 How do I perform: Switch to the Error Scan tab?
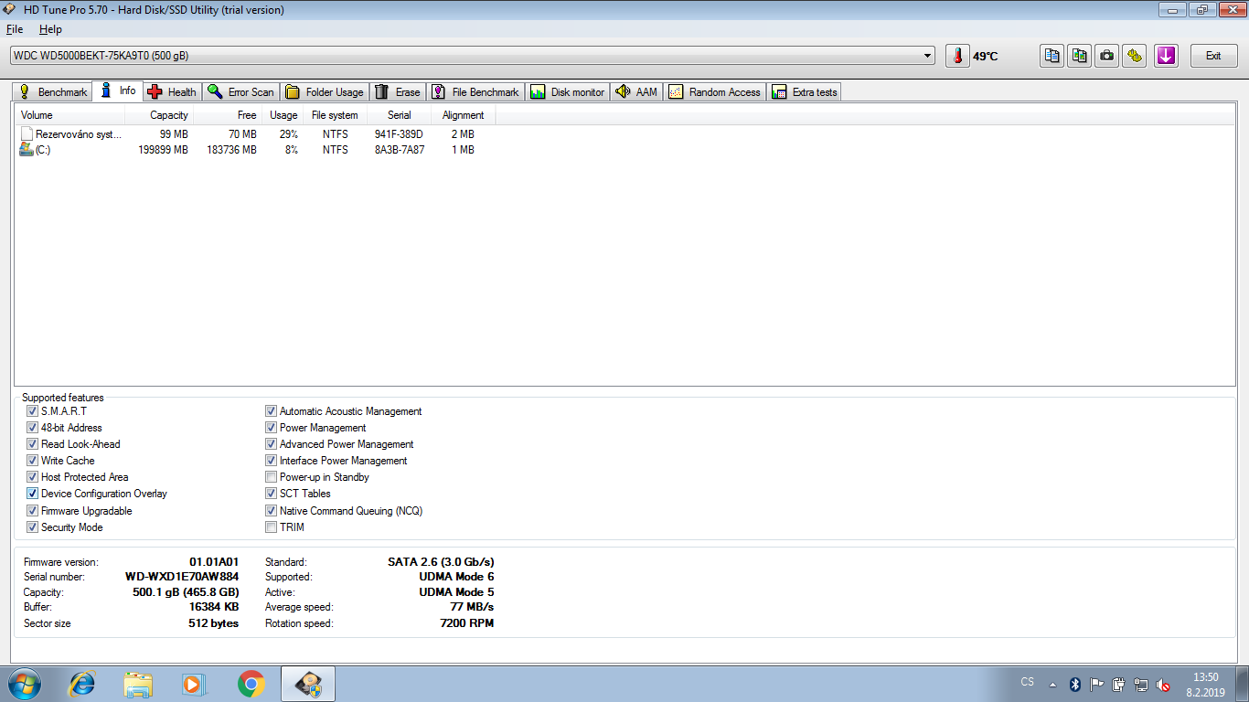(x=240, y=92)
